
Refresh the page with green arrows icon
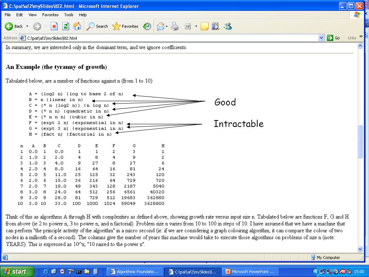(66, 27)
